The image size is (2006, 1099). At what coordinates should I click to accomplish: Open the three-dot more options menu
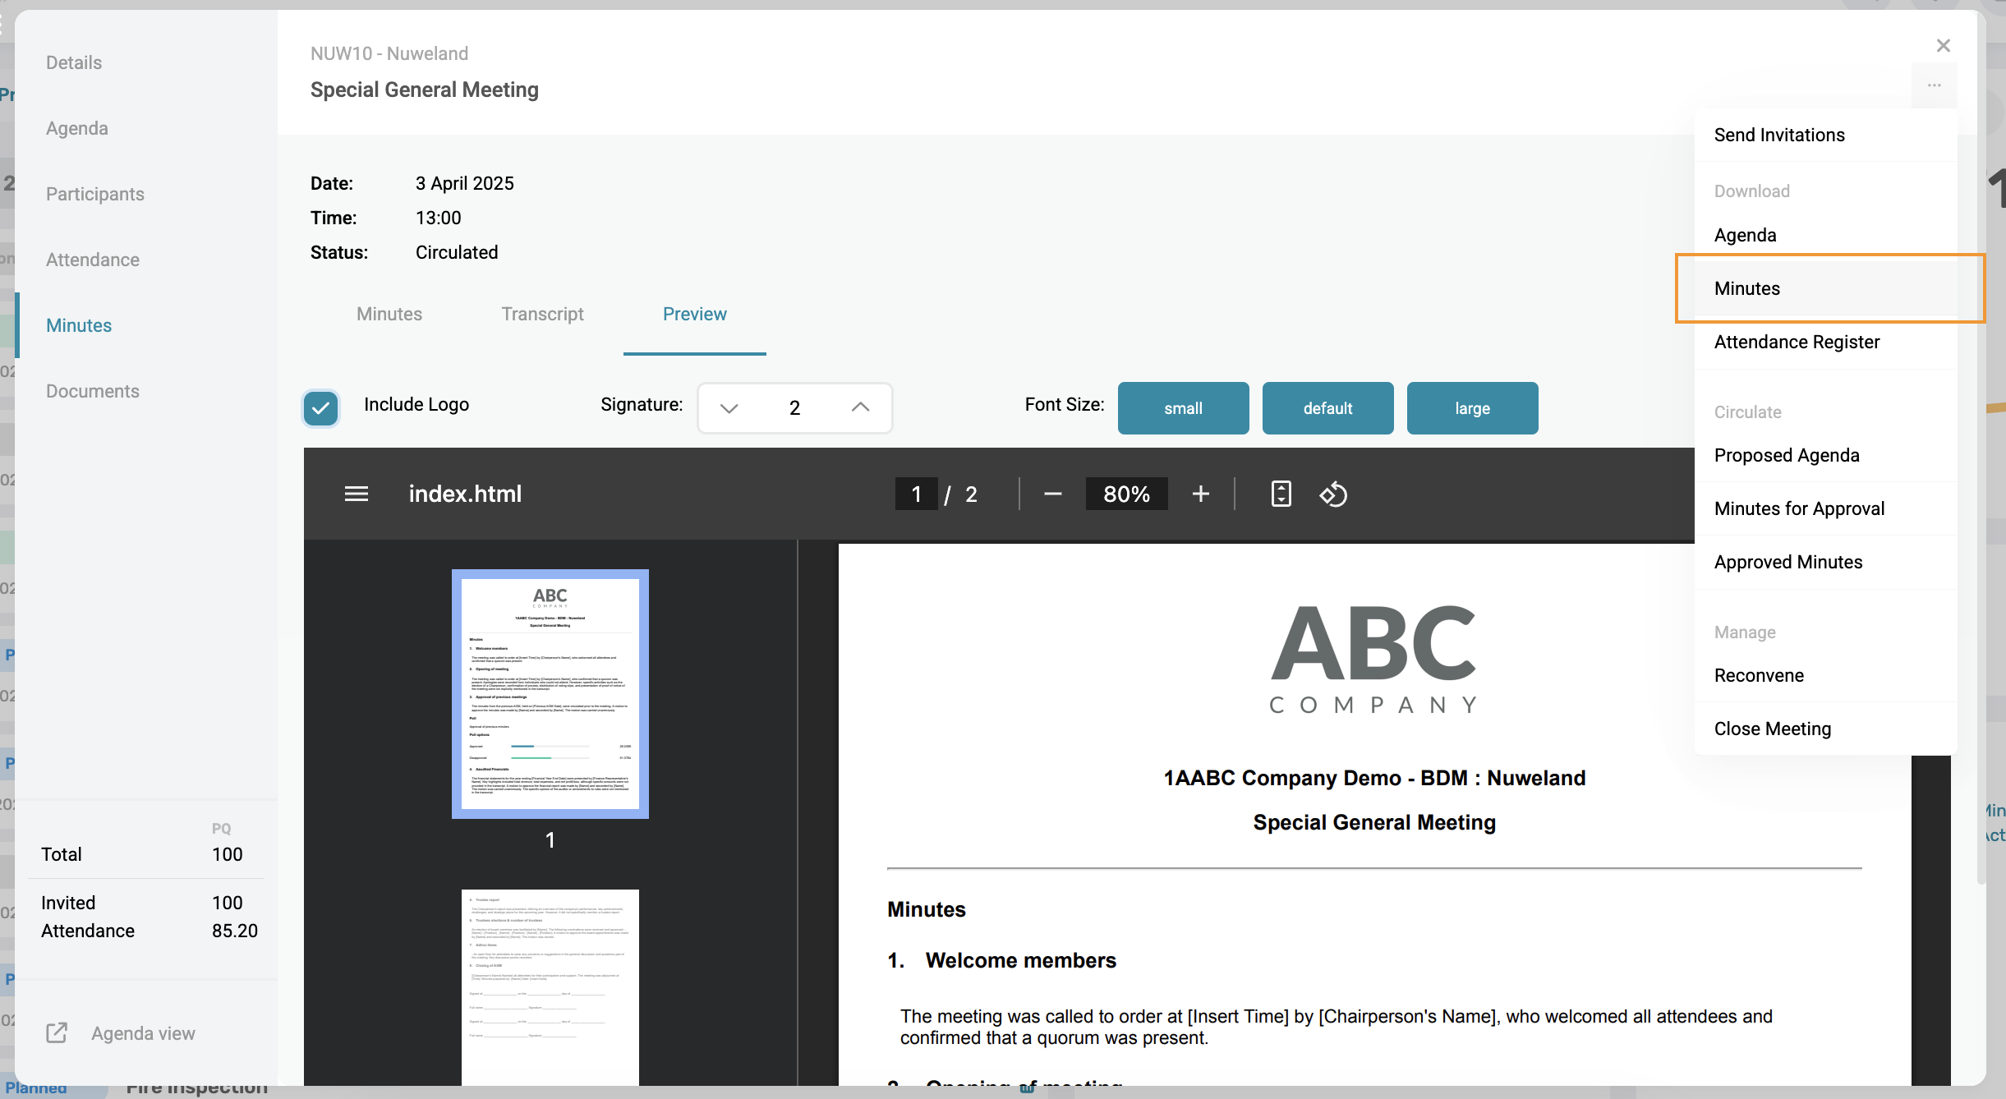(1935, 85)
